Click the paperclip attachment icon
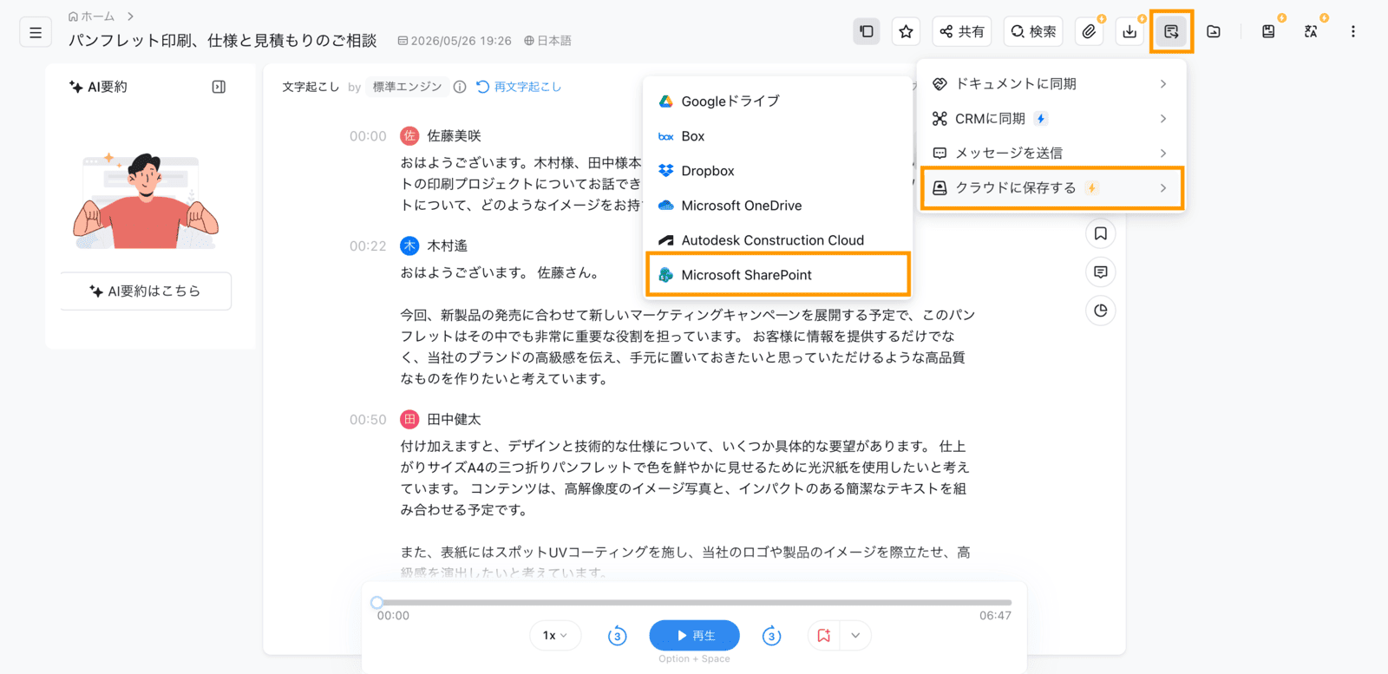Screen dimensions: 1388x674 tap(1089, 32)
